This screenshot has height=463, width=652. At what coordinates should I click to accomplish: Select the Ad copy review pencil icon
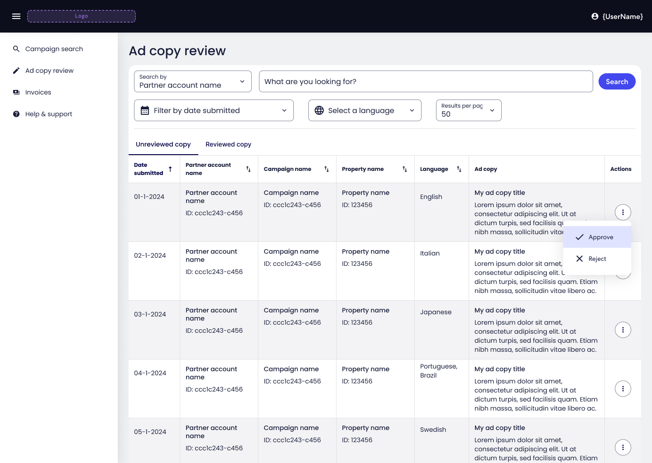[x=16, y=70]
